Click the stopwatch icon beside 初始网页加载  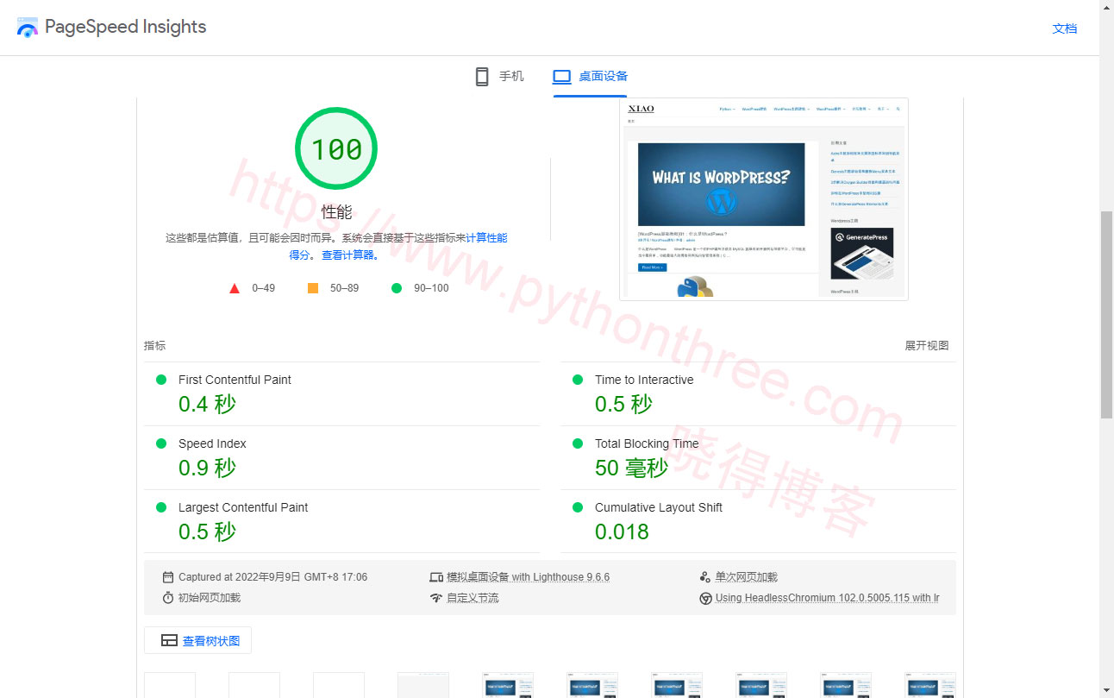pyautogui.click(x=168, y=598)
